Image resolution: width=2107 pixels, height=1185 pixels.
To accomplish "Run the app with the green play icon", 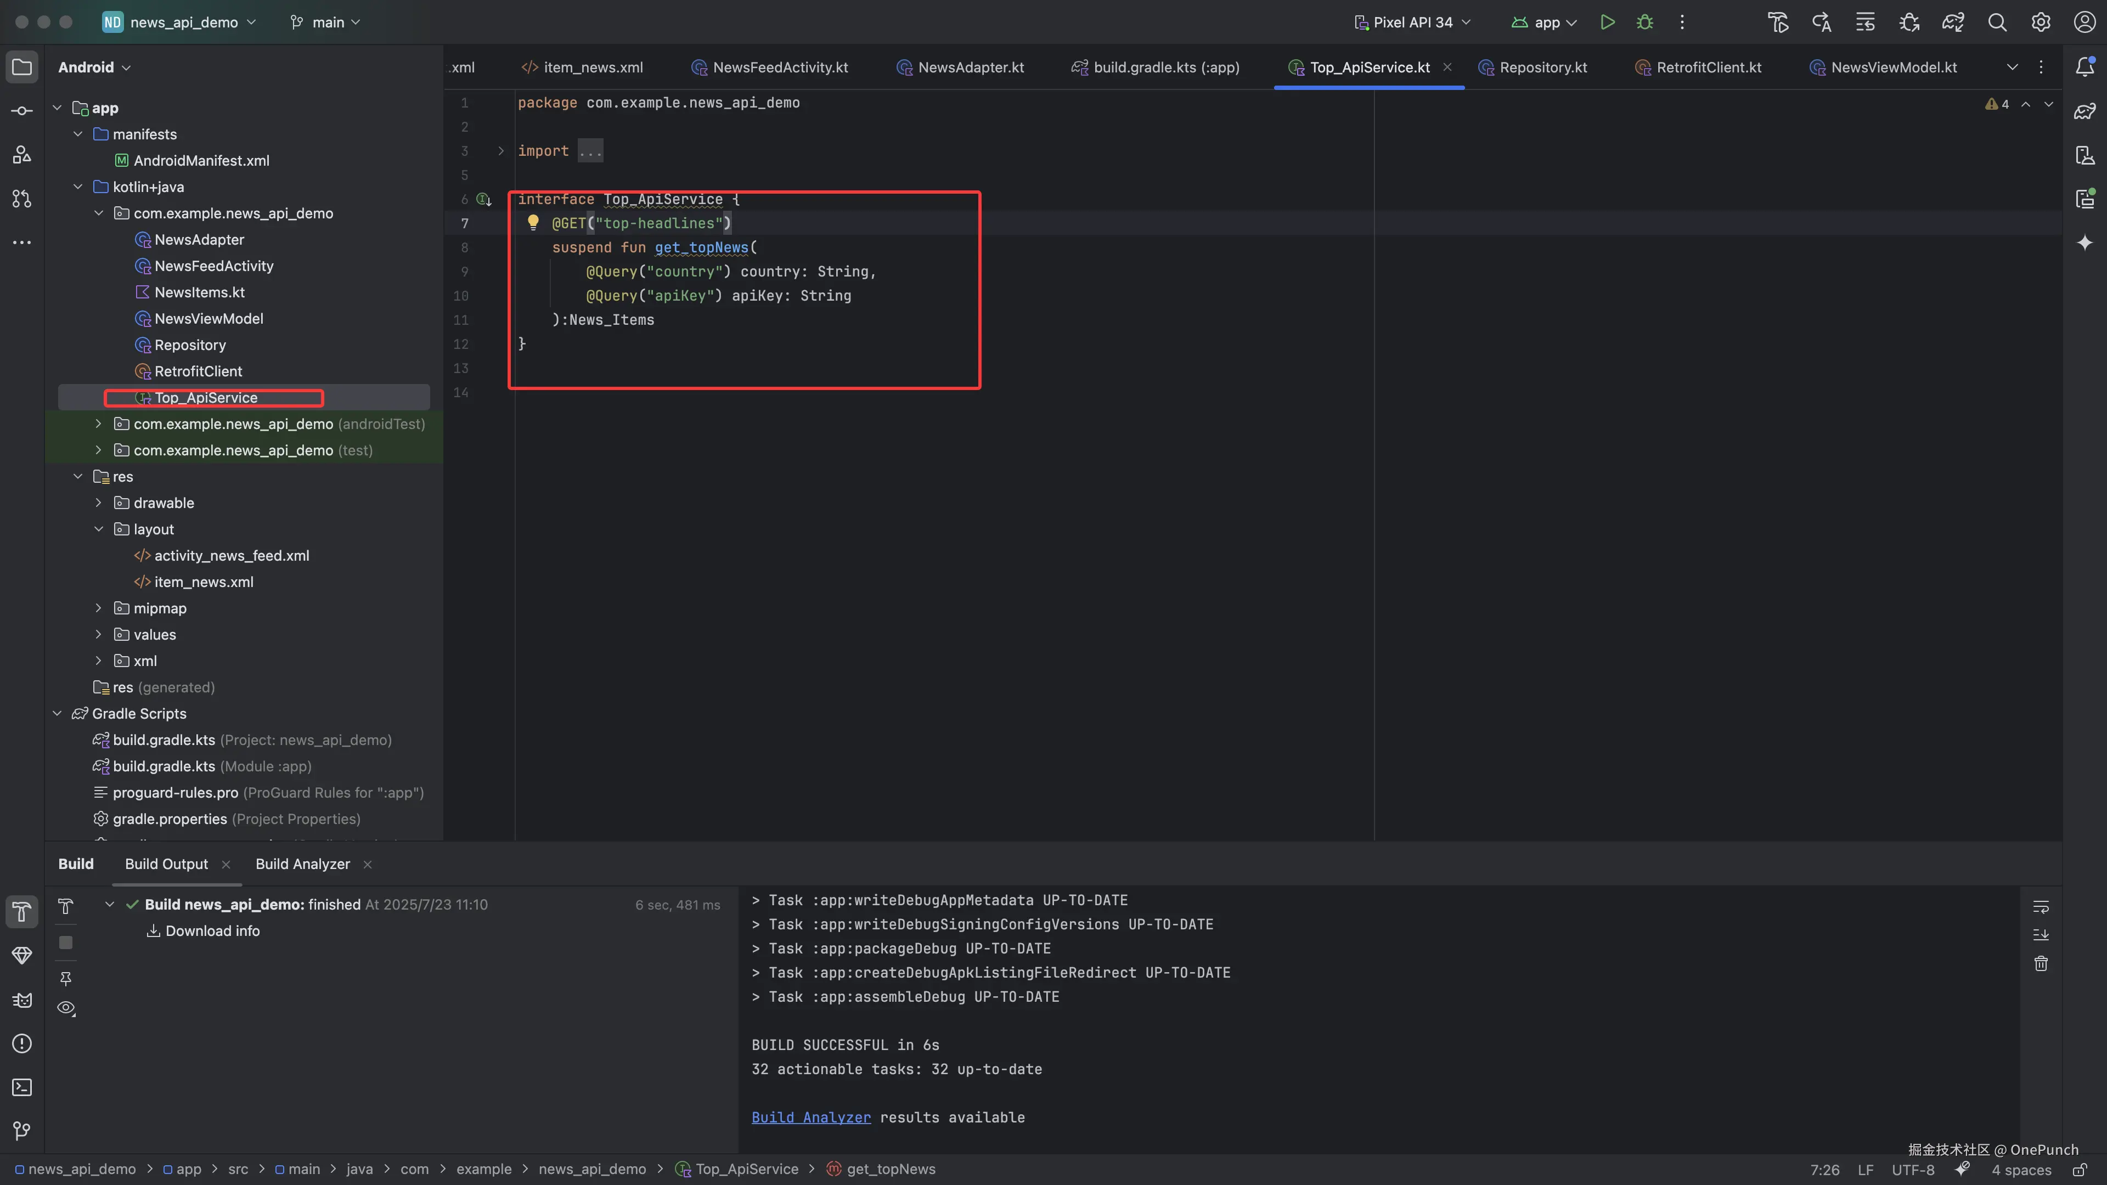I will coord(1607,22).
